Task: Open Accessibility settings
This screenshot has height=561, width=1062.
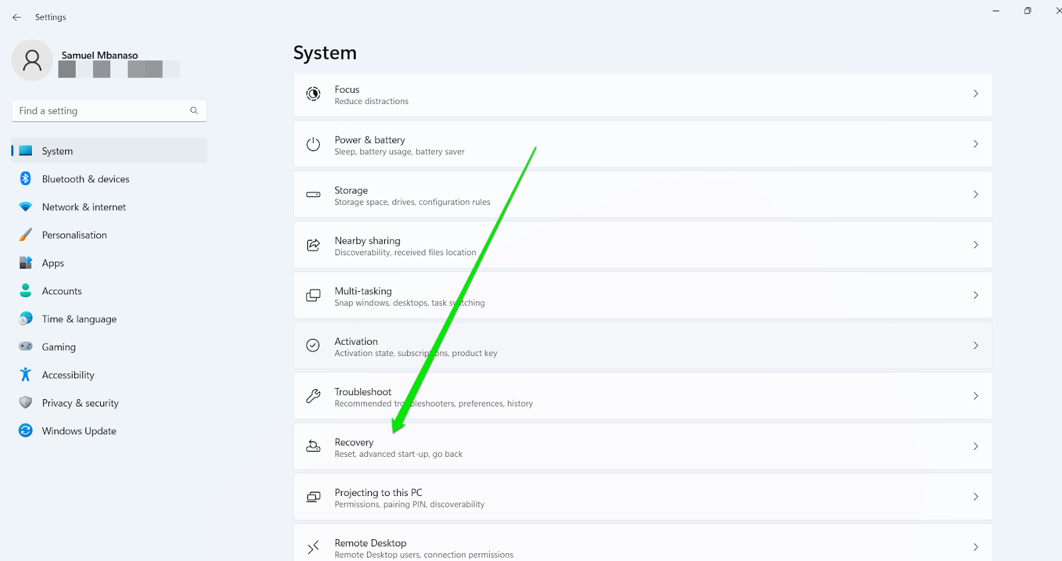Action: pyautogui.click(x=110, y=375)
